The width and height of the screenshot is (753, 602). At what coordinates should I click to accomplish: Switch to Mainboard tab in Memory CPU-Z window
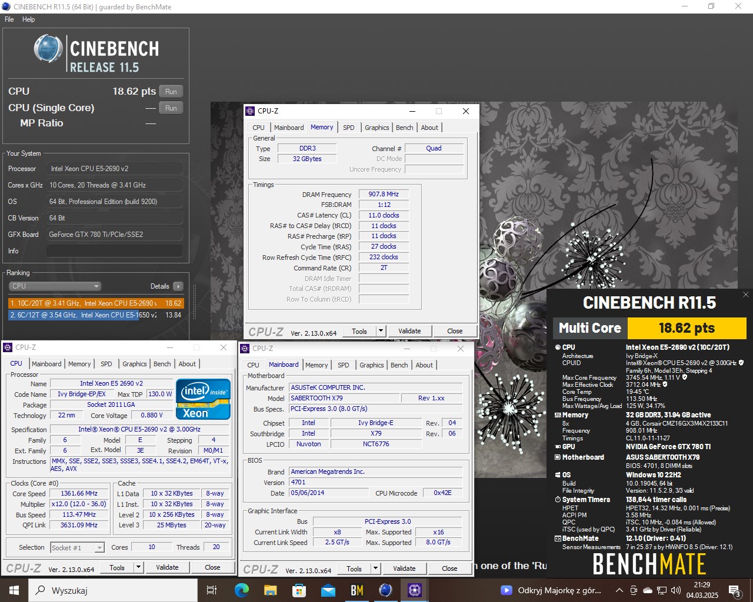click(x=289, y=128)
